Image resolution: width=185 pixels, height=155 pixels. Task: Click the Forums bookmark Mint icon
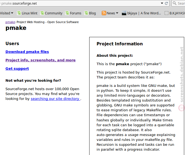point(67,13)
